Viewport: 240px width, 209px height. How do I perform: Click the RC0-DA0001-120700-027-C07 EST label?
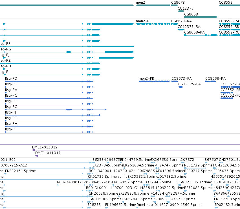85,182
